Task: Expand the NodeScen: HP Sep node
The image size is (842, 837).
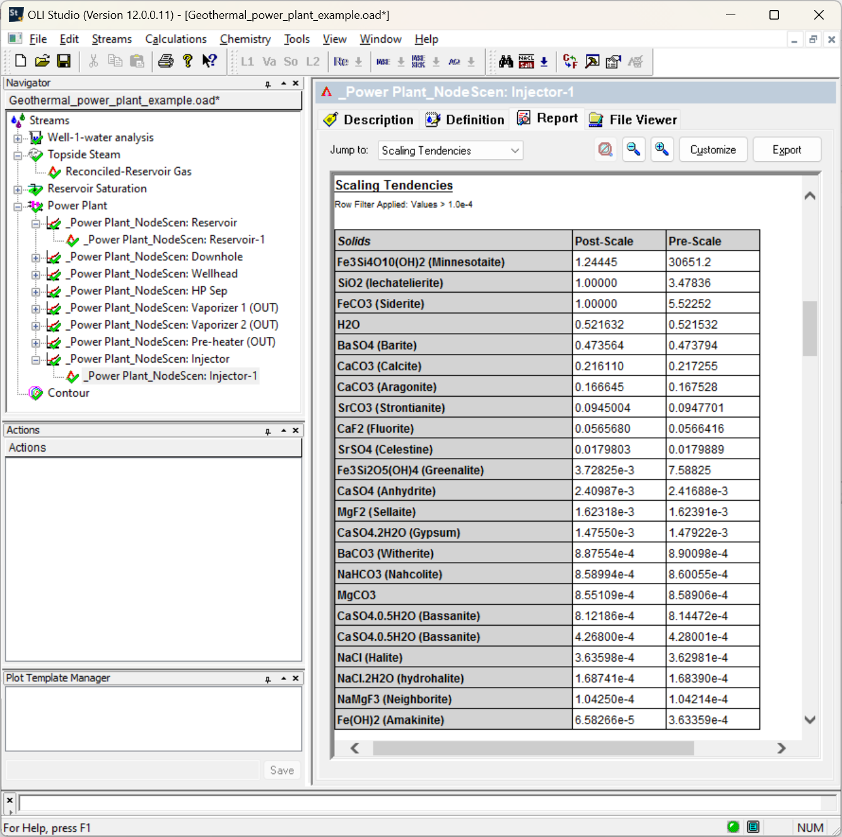Action: click(x=36, y=291)
